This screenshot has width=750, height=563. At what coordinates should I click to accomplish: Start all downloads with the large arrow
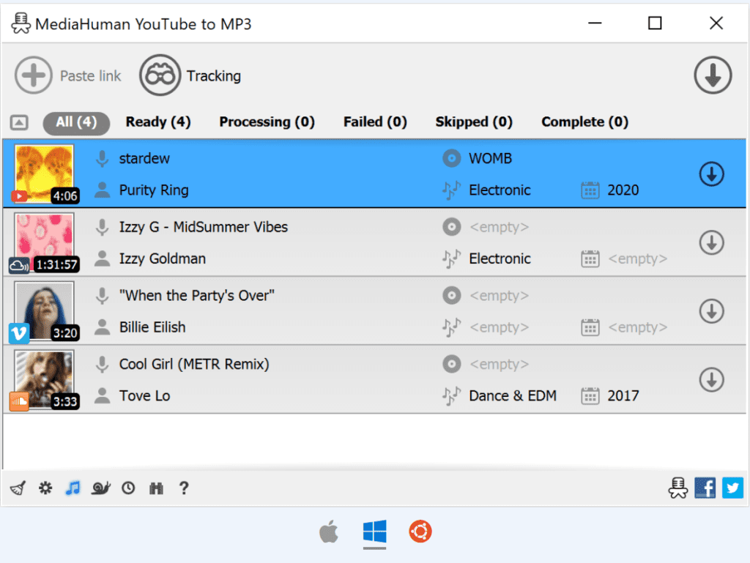(x=713, y=75)
